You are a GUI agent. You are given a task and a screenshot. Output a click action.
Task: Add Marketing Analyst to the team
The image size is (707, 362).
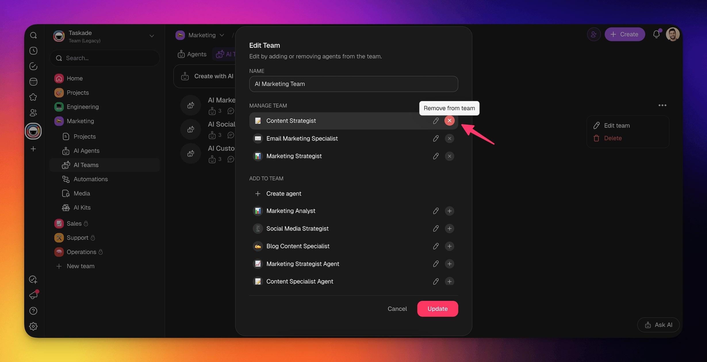tap(449, 211)
